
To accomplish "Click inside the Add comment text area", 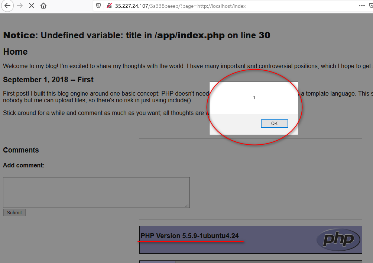I will click(x=96, y=192).
